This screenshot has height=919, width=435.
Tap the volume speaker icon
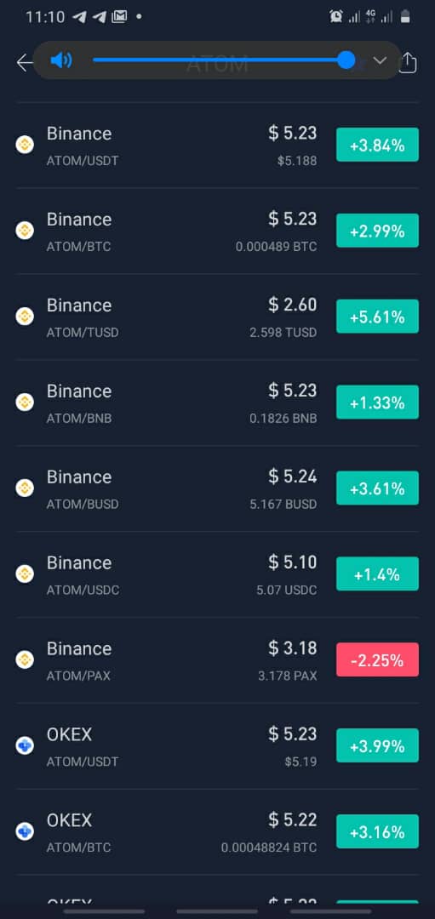61,60
